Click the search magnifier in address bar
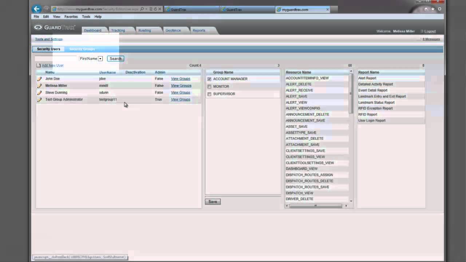Viewport: 466px width, 262px height. click(x=142, y=9)
